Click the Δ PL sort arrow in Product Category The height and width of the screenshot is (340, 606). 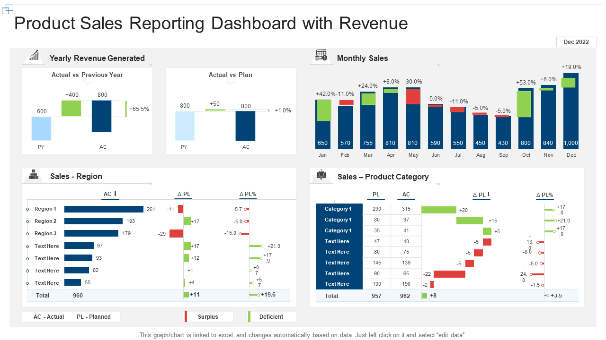[489, 194]
